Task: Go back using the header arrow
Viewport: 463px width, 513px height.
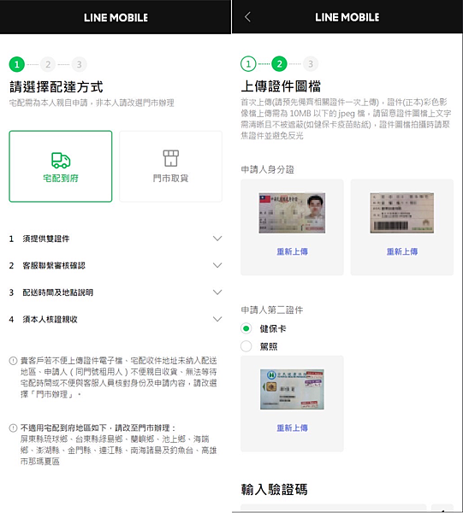Action: click(x=248, y=17)
